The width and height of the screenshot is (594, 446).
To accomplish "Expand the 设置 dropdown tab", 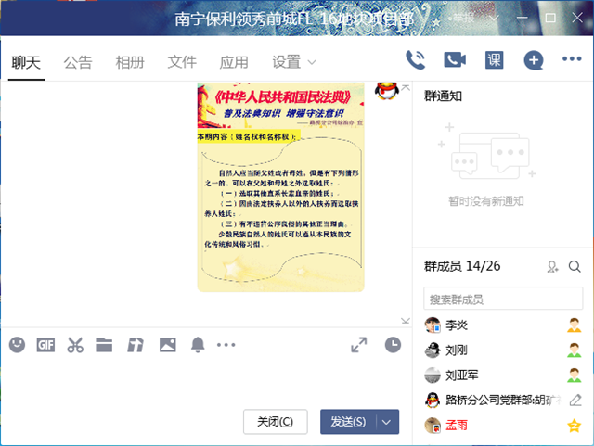I will point(294,62).
